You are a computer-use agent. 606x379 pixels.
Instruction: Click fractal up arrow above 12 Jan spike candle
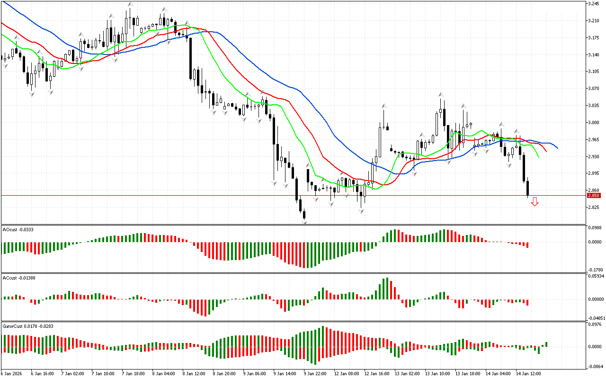click(383, 107)
